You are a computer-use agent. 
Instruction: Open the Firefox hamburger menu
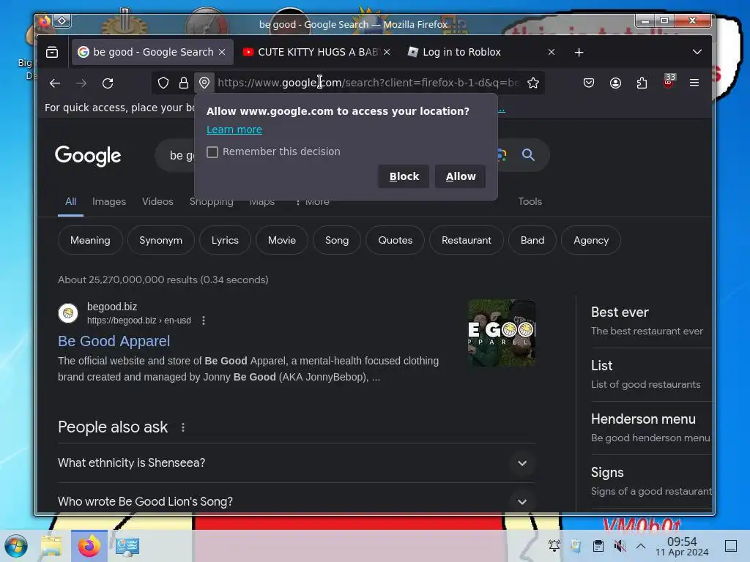(694, 83)
